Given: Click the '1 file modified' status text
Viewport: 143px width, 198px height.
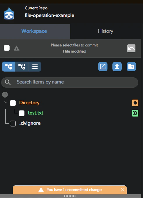Looking at the screenshot, I should tap(74, 51).
